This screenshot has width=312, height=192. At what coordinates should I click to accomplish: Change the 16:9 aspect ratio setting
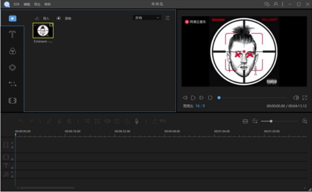click(200, 106)
